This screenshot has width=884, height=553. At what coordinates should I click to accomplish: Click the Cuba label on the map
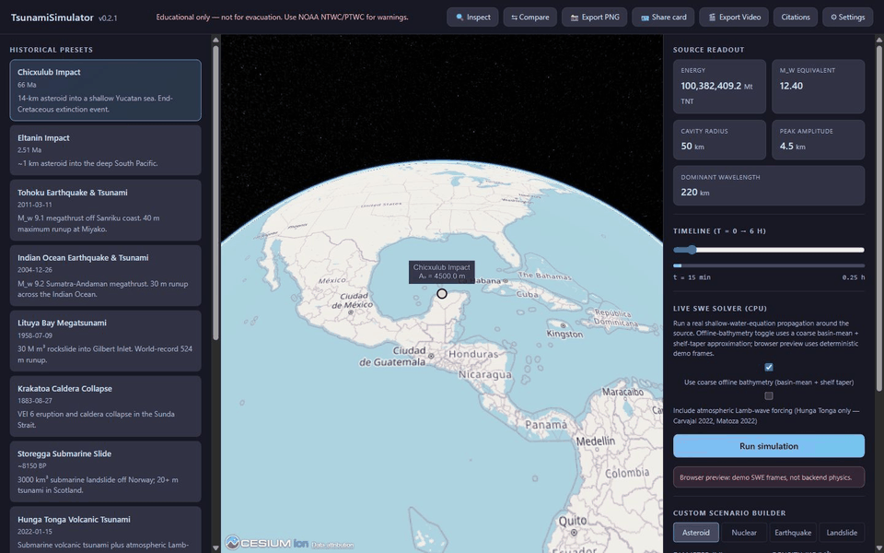tap(527, 295)
